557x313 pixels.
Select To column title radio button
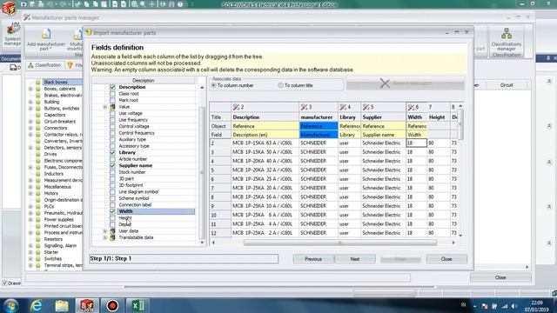pos(280,85)
